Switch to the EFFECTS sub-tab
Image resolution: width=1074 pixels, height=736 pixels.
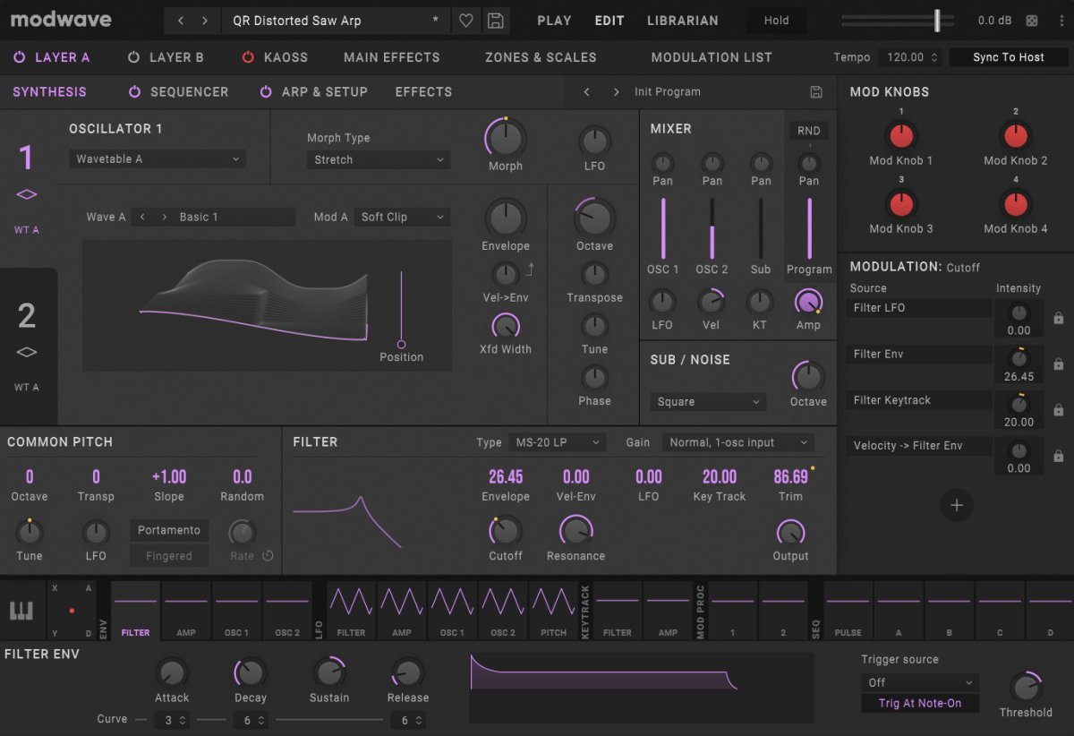pos(423,92)
